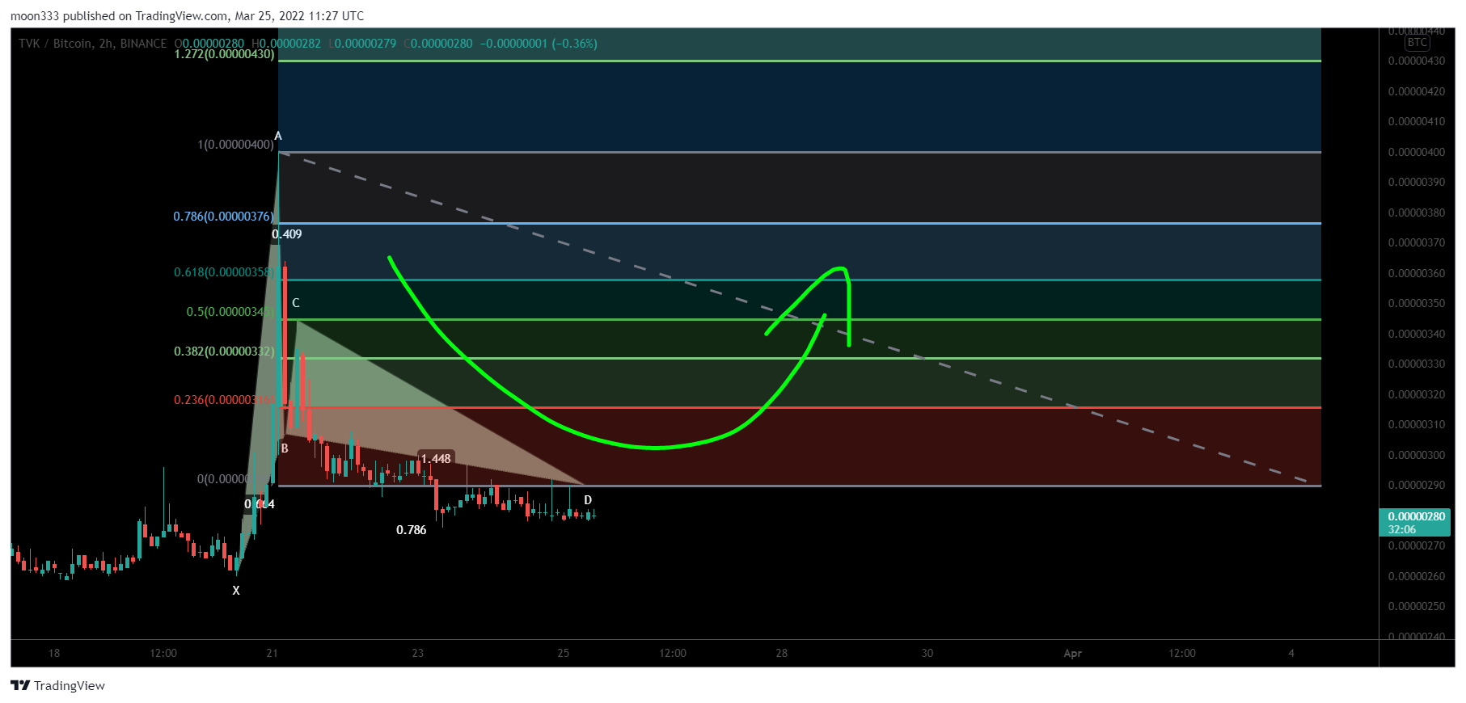Click the 0.00000360 price axis tick
Image resolution: width=1466 pixels, height=703 pixels.
(x=1417, y=273)
